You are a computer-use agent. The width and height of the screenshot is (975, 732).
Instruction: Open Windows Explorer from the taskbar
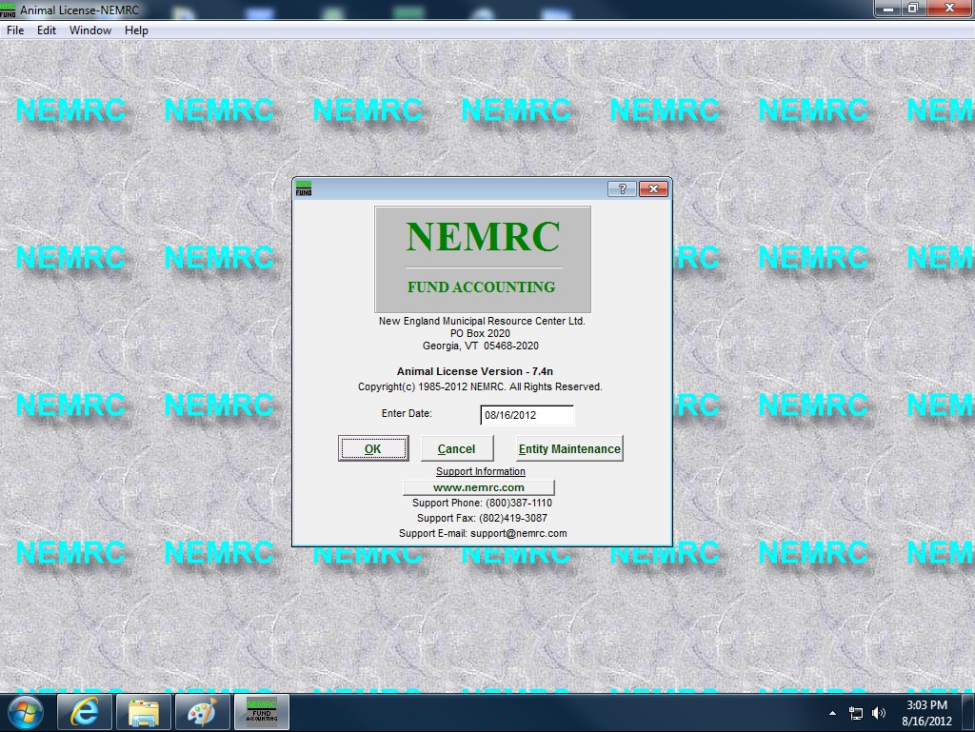143,712
